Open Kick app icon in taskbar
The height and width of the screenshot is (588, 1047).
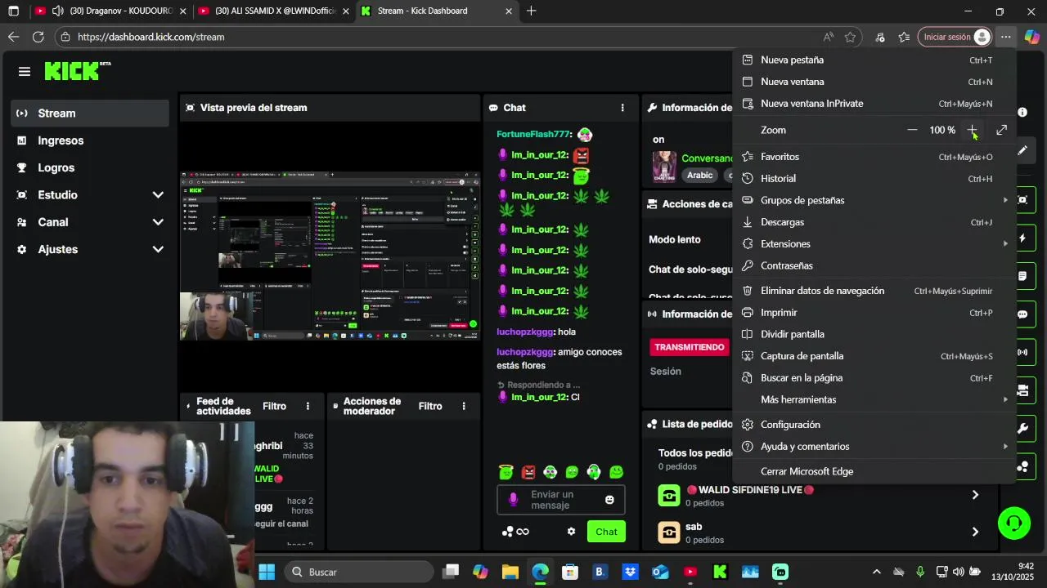pyautogui.click(x=720, y=572)
